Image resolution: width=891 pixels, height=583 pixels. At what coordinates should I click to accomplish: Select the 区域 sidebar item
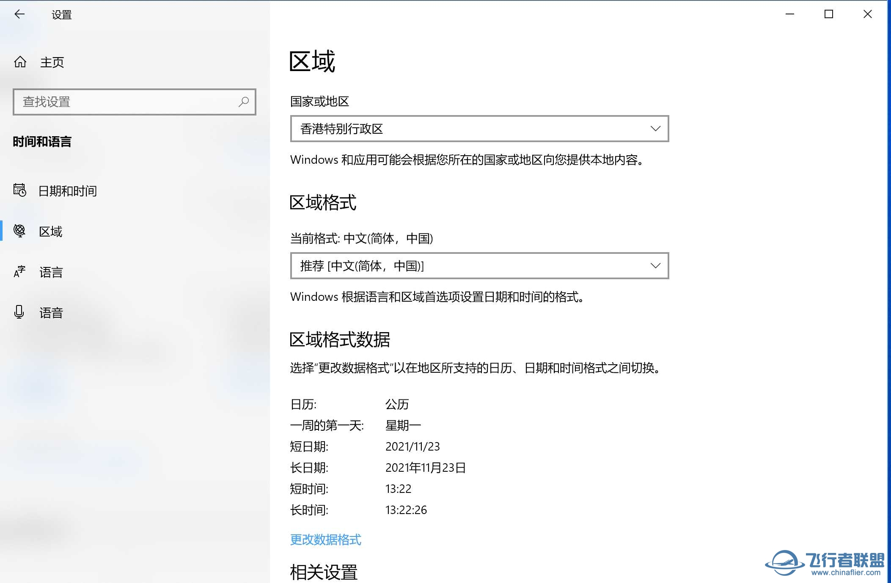pyautogui.click(x=51, y=232)
